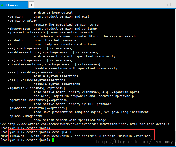Click the tab scroll left arrow

[167, 5]
